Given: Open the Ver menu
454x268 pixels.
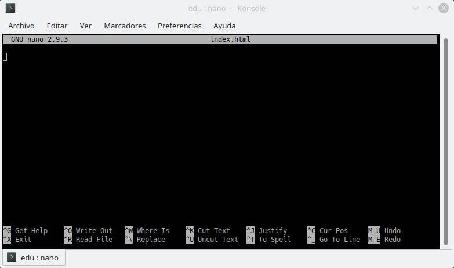Looking at the screenshot, I should click(85, 26).
